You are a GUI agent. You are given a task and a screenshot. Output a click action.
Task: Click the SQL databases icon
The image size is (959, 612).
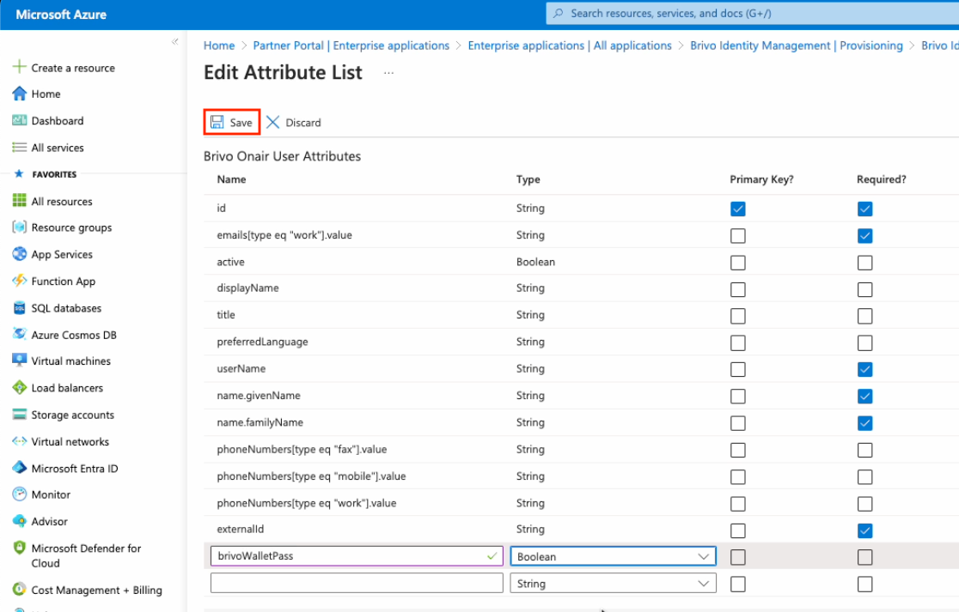click(x=19, y=307)
